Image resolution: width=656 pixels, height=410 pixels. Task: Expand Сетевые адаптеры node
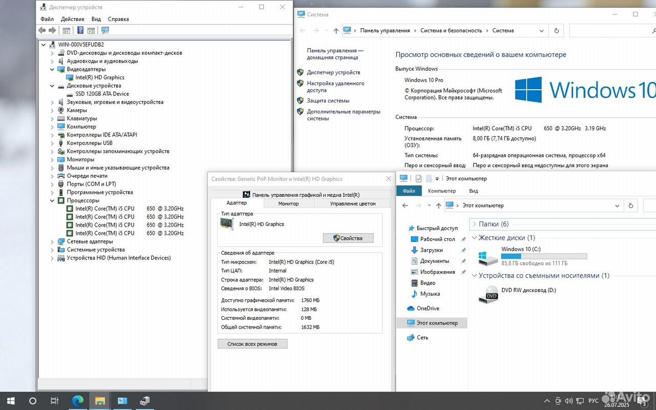(x=52, y=241)
